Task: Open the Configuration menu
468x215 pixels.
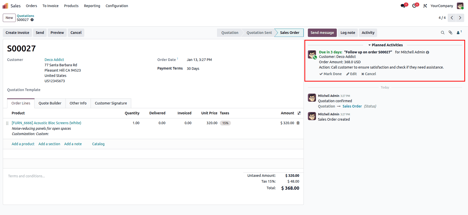Action: [117, 6]
